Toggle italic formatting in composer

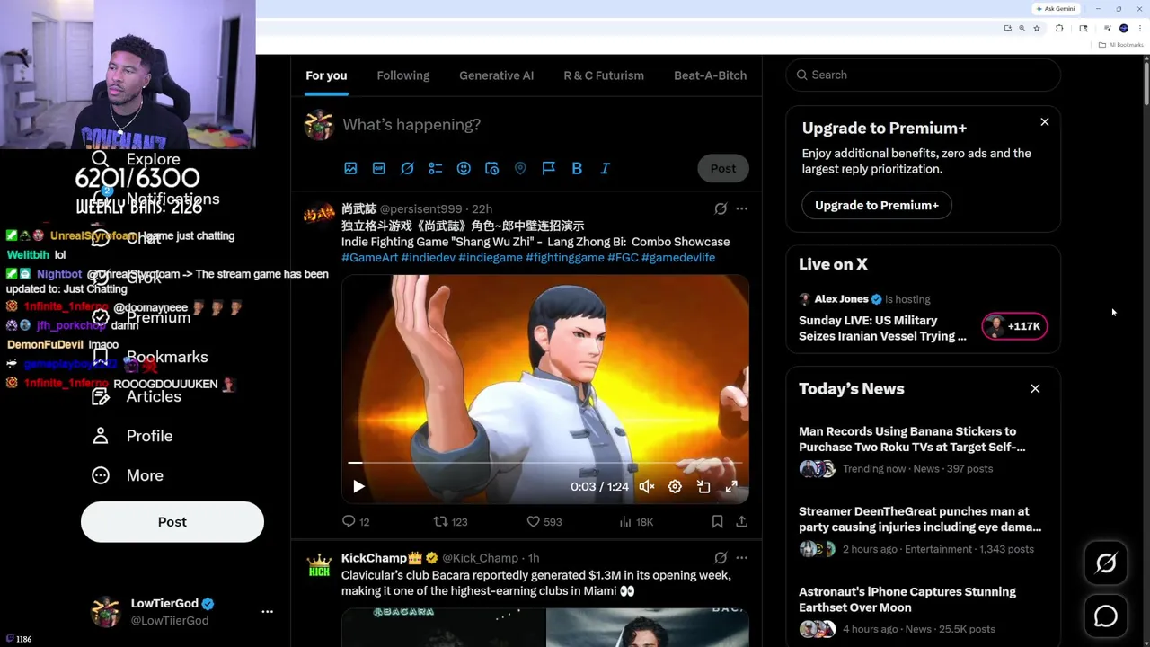click(605, 168)
